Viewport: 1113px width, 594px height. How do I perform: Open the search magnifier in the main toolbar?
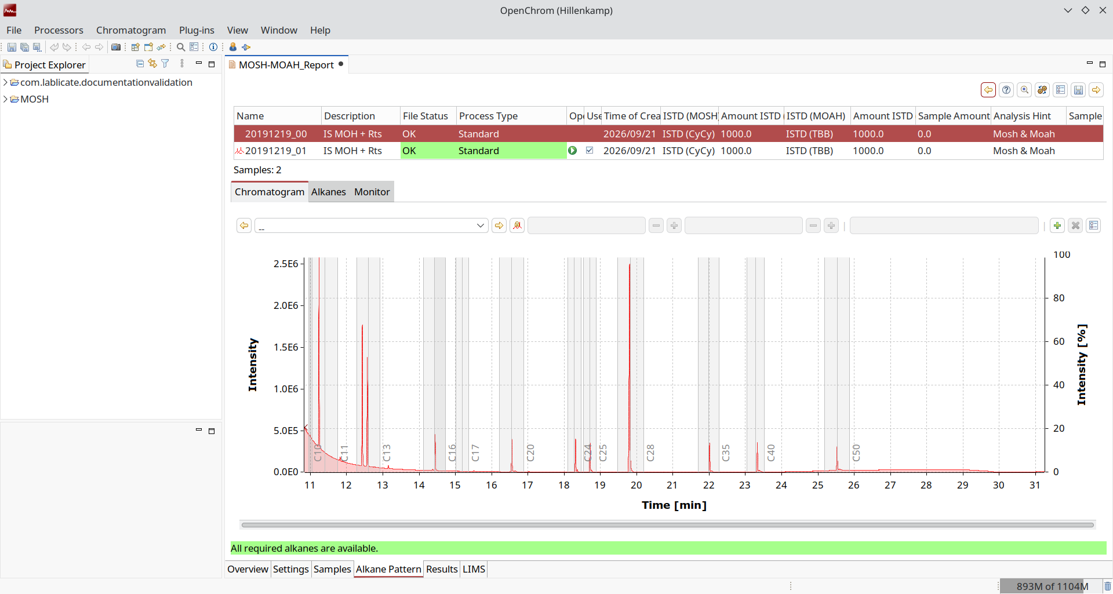(x=181, y=47)
